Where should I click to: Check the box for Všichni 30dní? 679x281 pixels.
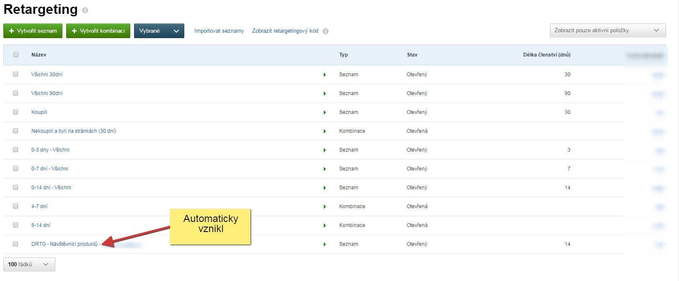pos(15,74)
